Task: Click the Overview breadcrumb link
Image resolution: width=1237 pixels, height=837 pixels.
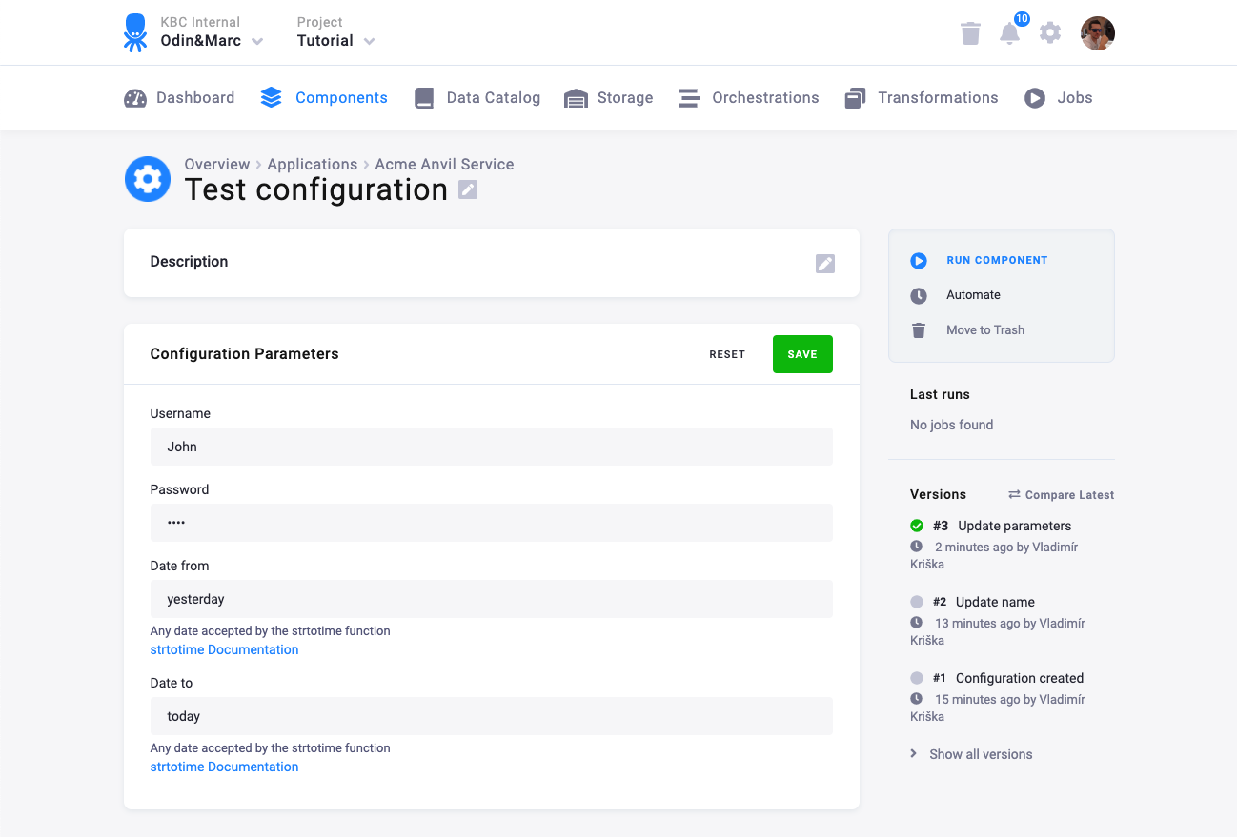Action: click(217, 164)
